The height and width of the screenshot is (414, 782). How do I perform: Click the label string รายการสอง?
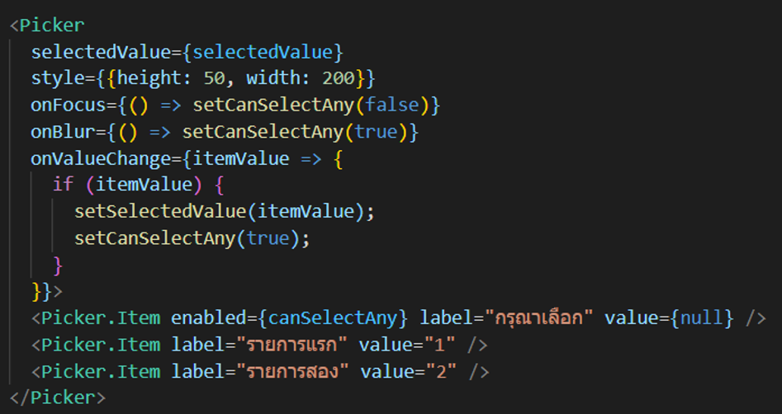(x=292, y=372)
